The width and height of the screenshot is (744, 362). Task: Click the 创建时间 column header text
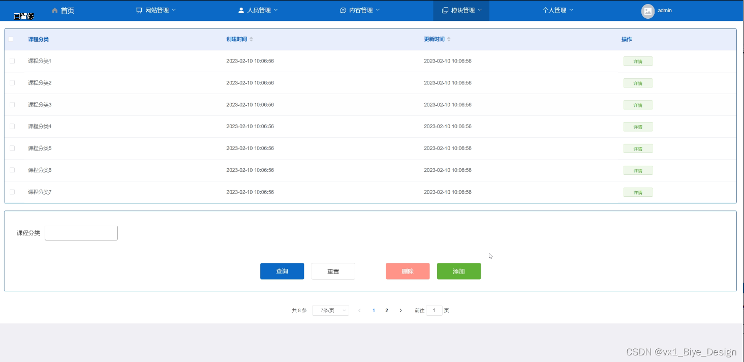236,39
